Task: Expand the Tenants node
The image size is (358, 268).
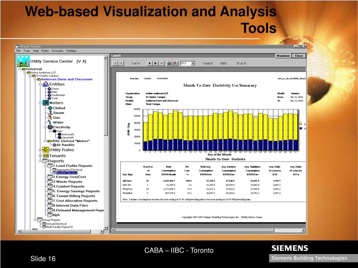Action: click(x=40, y=156)
